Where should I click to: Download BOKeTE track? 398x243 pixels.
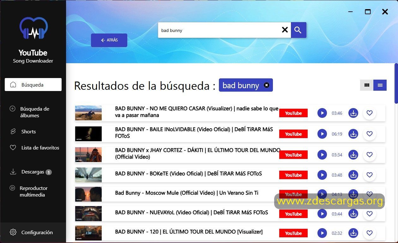(353, 175)
